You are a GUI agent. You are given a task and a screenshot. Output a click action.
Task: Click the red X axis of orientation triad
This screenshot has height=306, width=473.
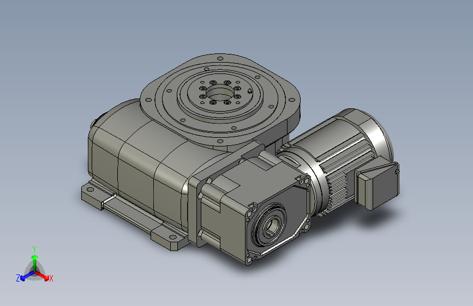(43, 276)
